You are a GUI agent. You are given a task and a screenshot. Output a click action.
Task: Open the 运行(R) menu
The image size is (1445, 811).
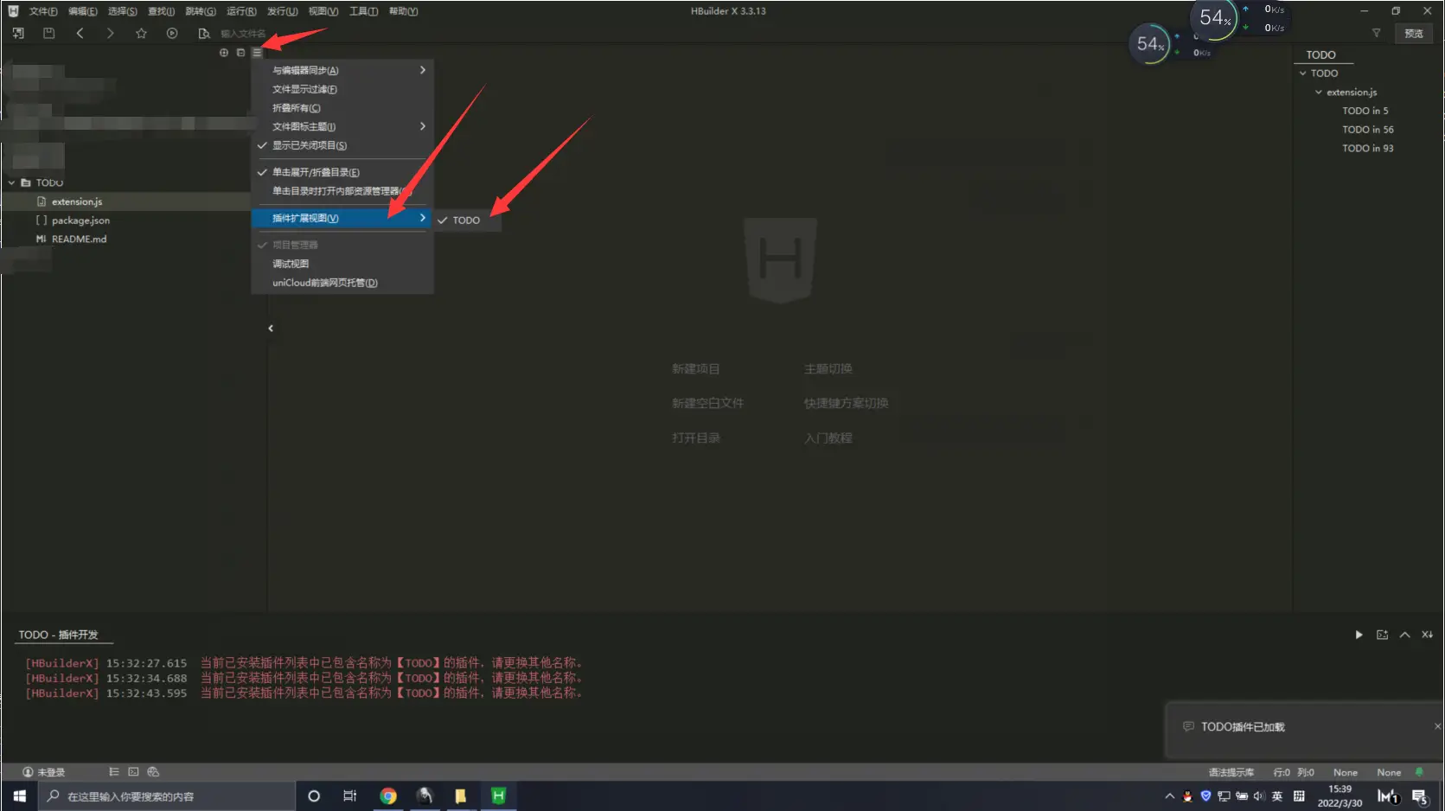pos(241,11)
